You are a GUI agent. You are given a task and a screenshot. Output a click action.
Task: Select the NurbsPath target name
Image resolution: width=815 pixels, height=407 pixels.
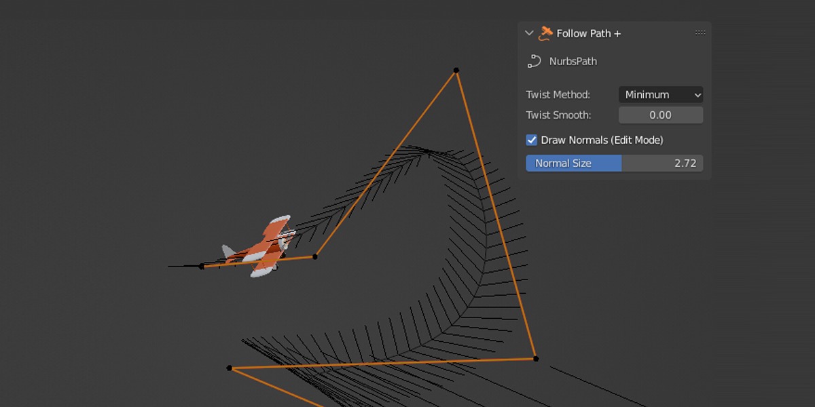573,62
